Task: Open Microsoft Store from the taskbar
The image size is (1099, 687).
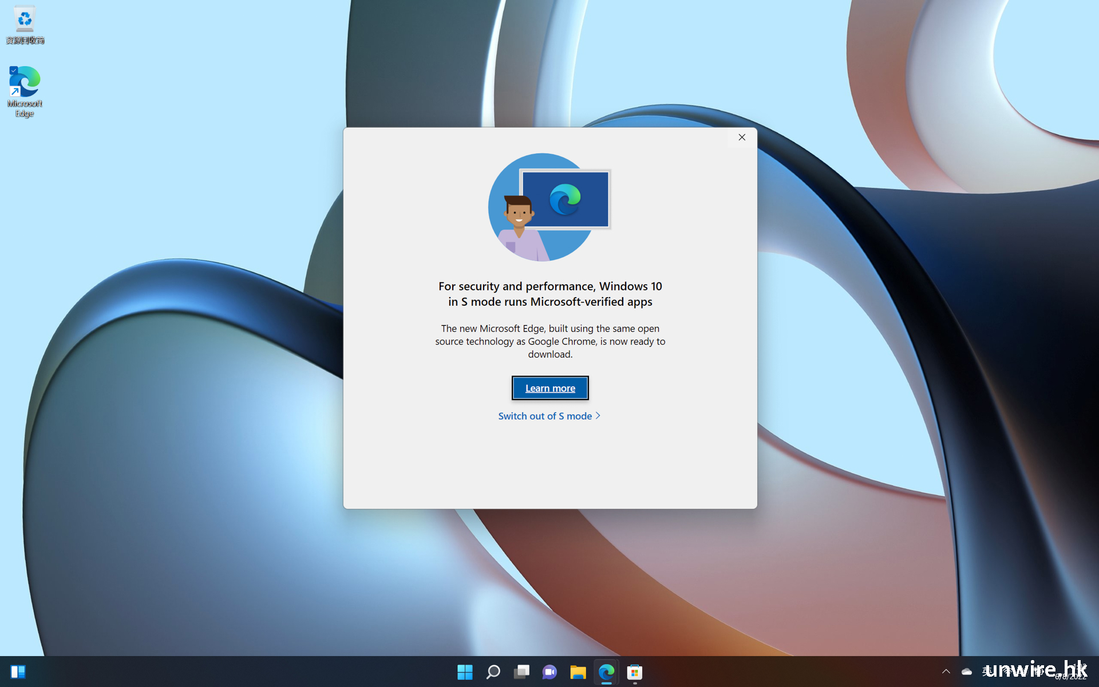Action: [634, 672]
